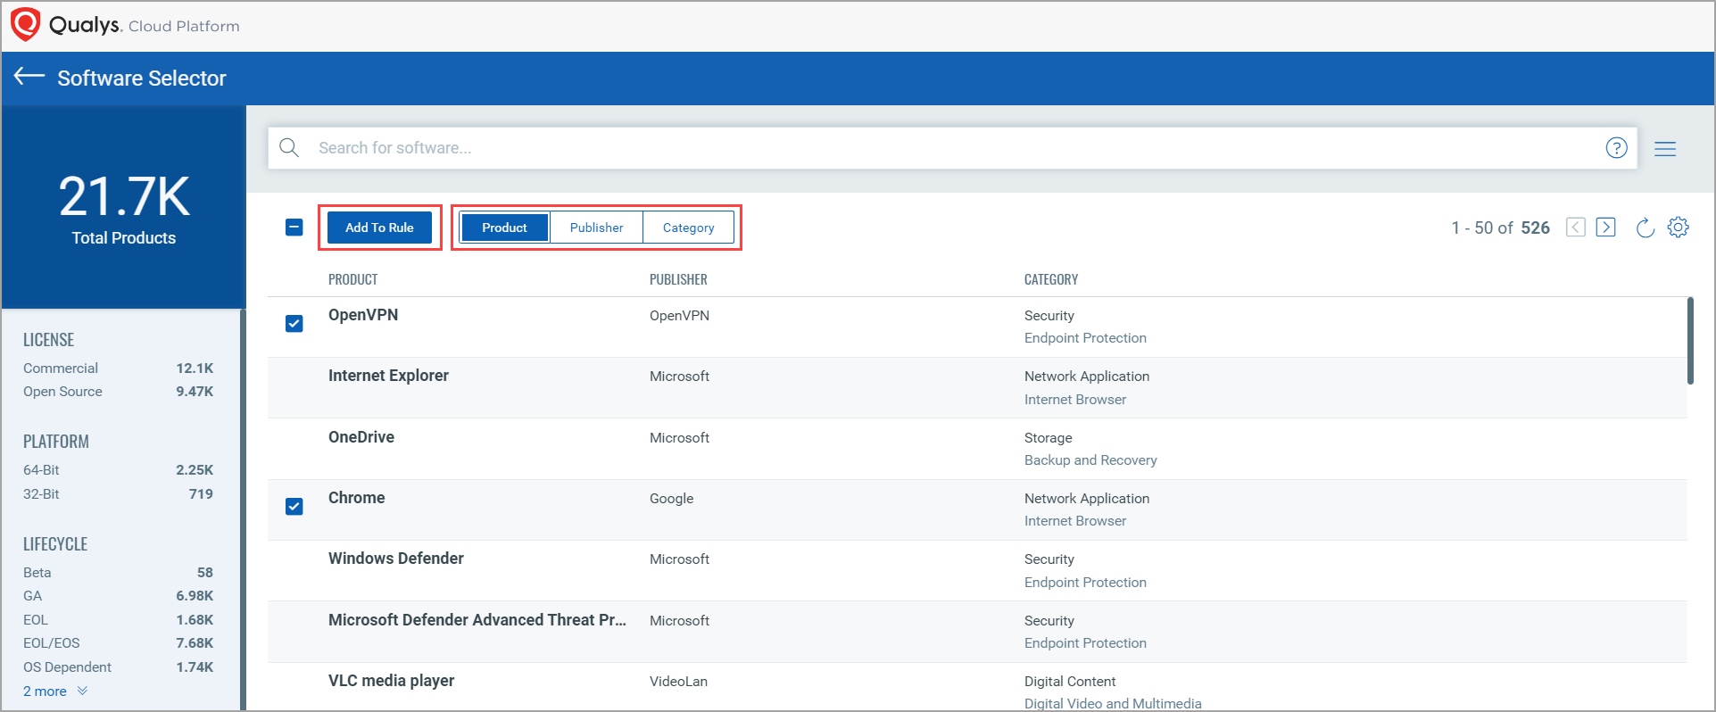Open the hamburger menu beside search bar
1716x712 pixels.
pos(1665,149)
